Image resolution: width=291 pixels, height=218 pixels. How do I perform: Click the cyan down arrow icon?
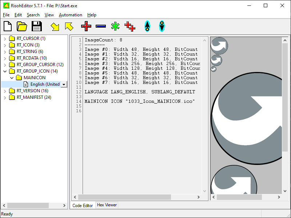[162, 26]
